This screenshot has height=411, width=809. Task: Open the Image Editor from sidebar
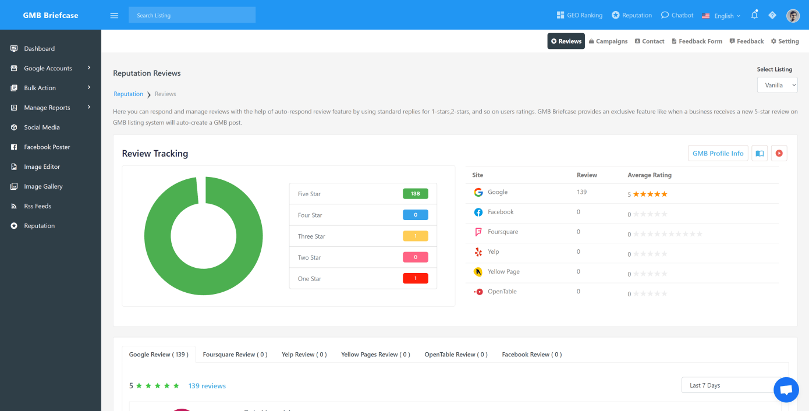[42, 166]
